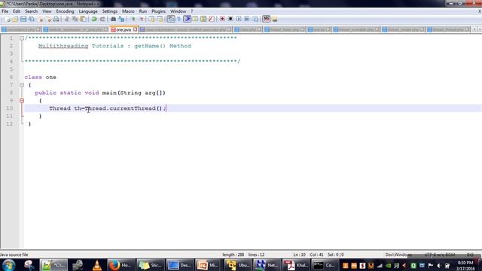Click the Windows Start orb
The height and width of the screenshot is (271, 482).
click(8, 265)
